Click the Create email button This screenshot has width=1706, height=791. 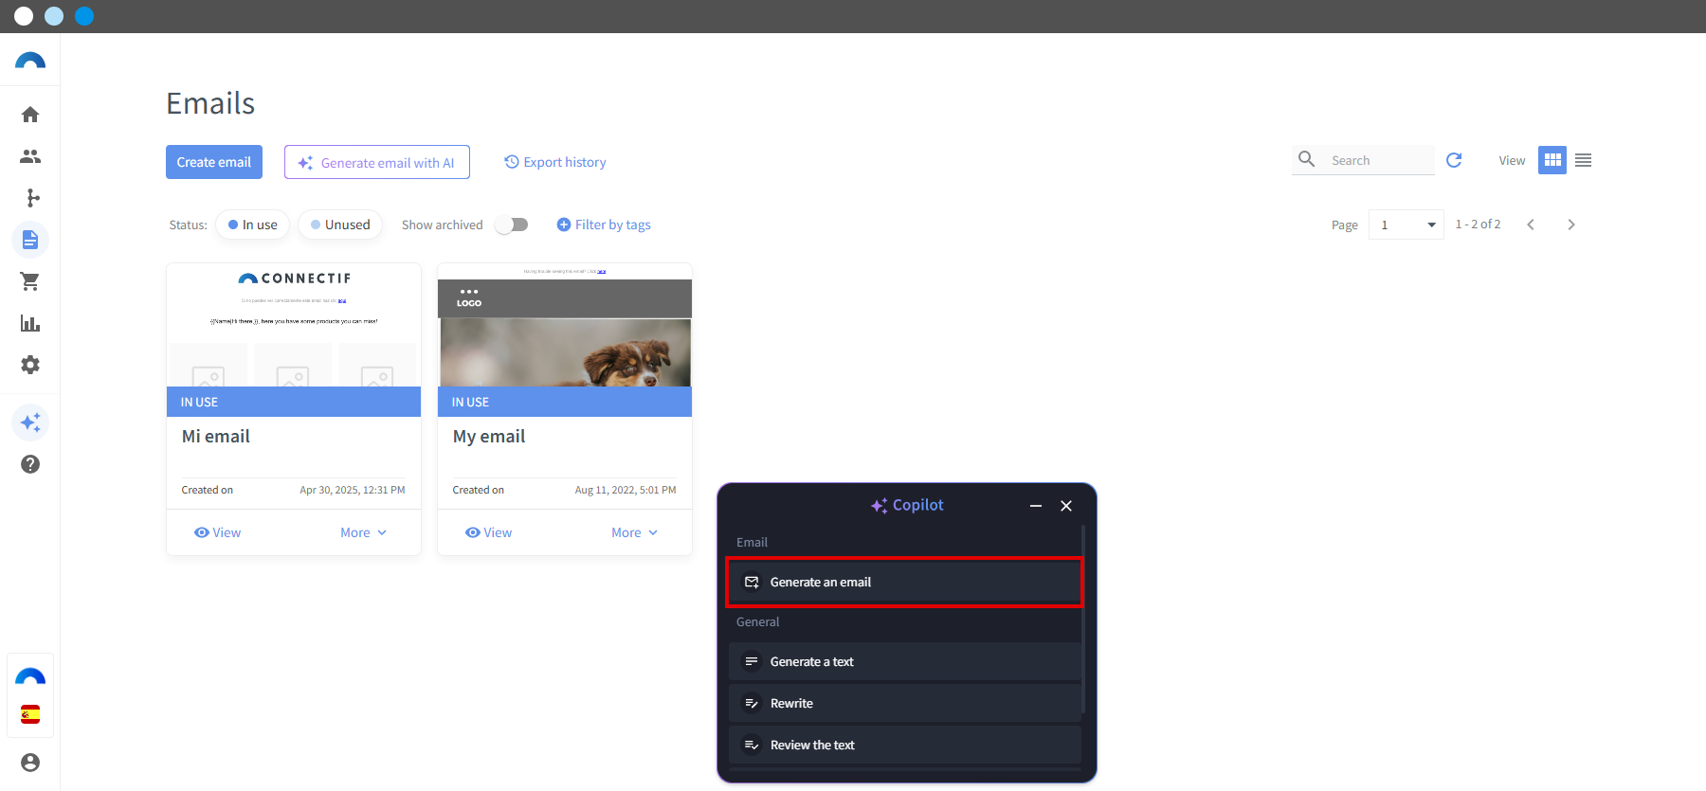(x=214, y=162)
